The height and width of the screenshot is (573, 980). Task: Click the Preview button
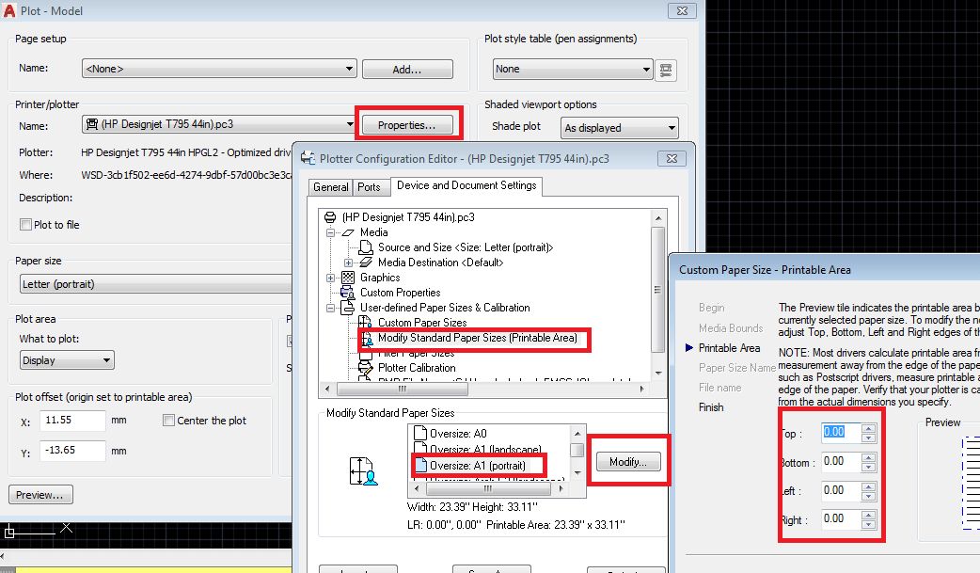pyautogui.click(x=40, y=494)
